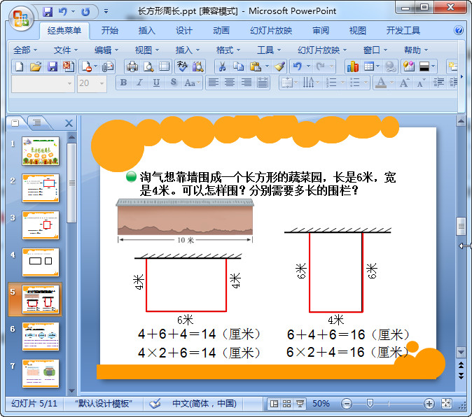Switch to Slide Sorter view
The height and width of the screenshot is (417, 472).
pyautogui.click(x=286, y=404)
